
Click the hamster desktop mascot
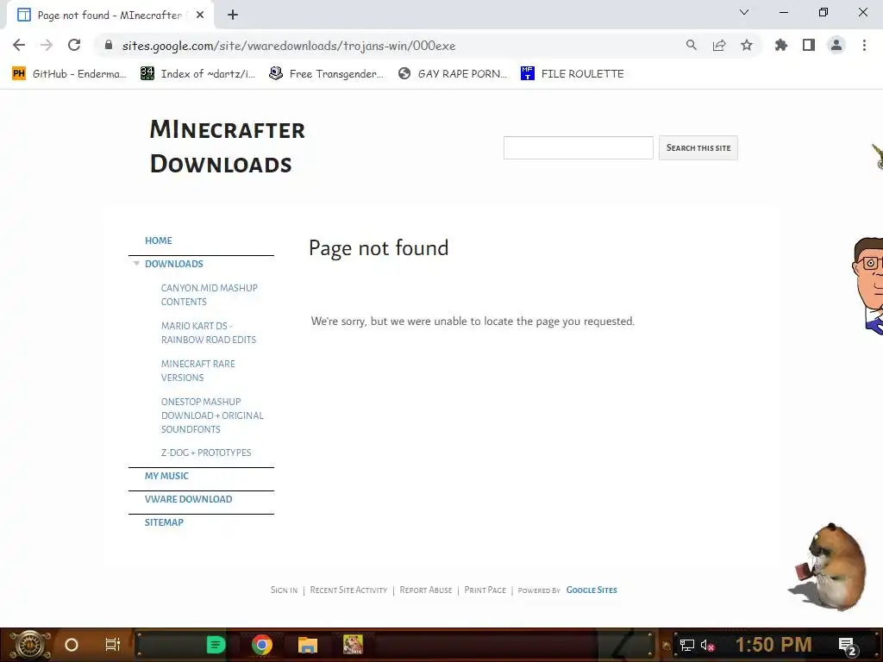click(828, 567)
